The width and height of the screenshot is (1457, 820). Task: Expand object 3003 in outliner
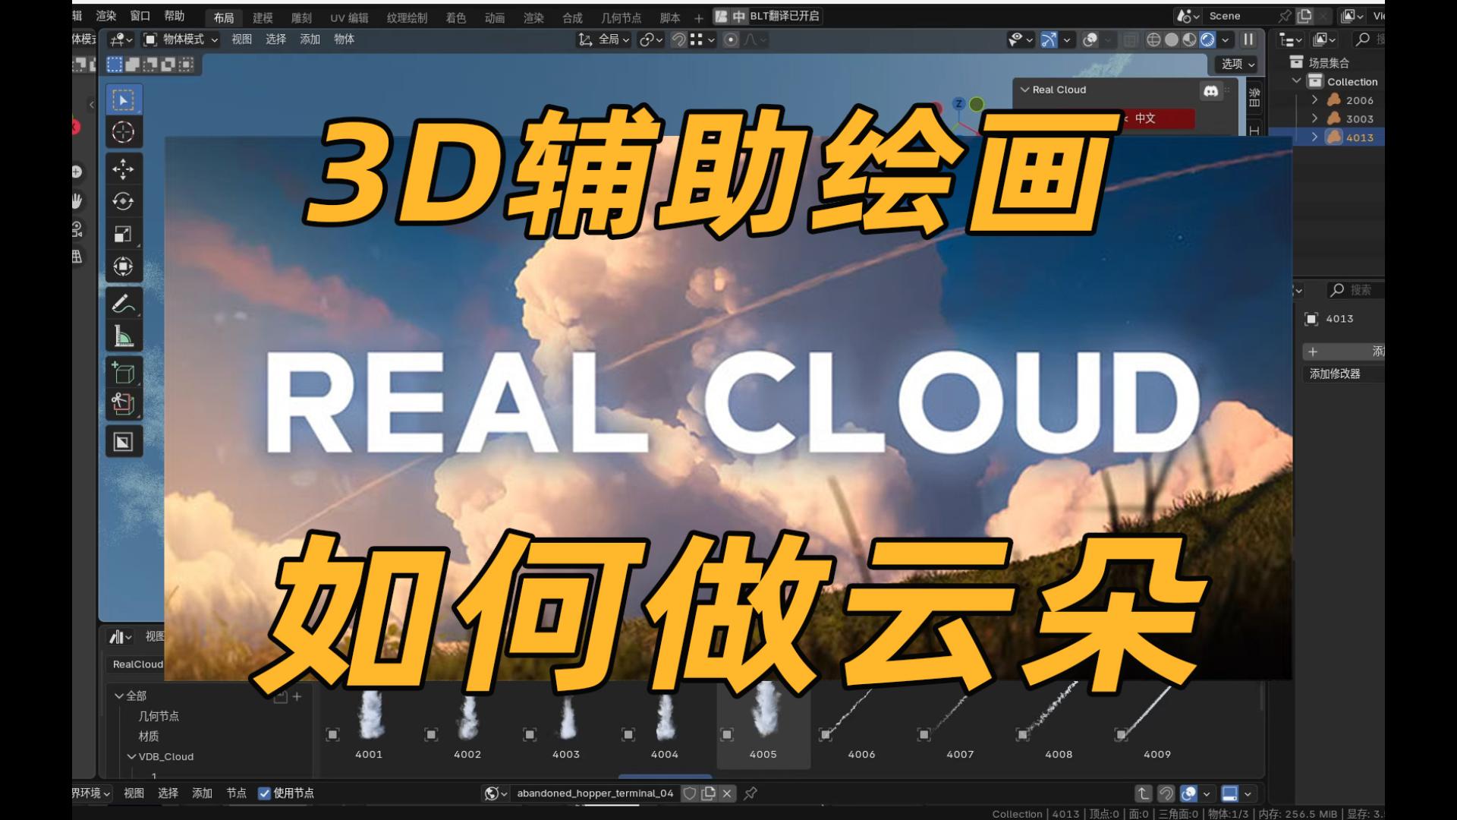pyautogui.click(x=1315, y=118)
